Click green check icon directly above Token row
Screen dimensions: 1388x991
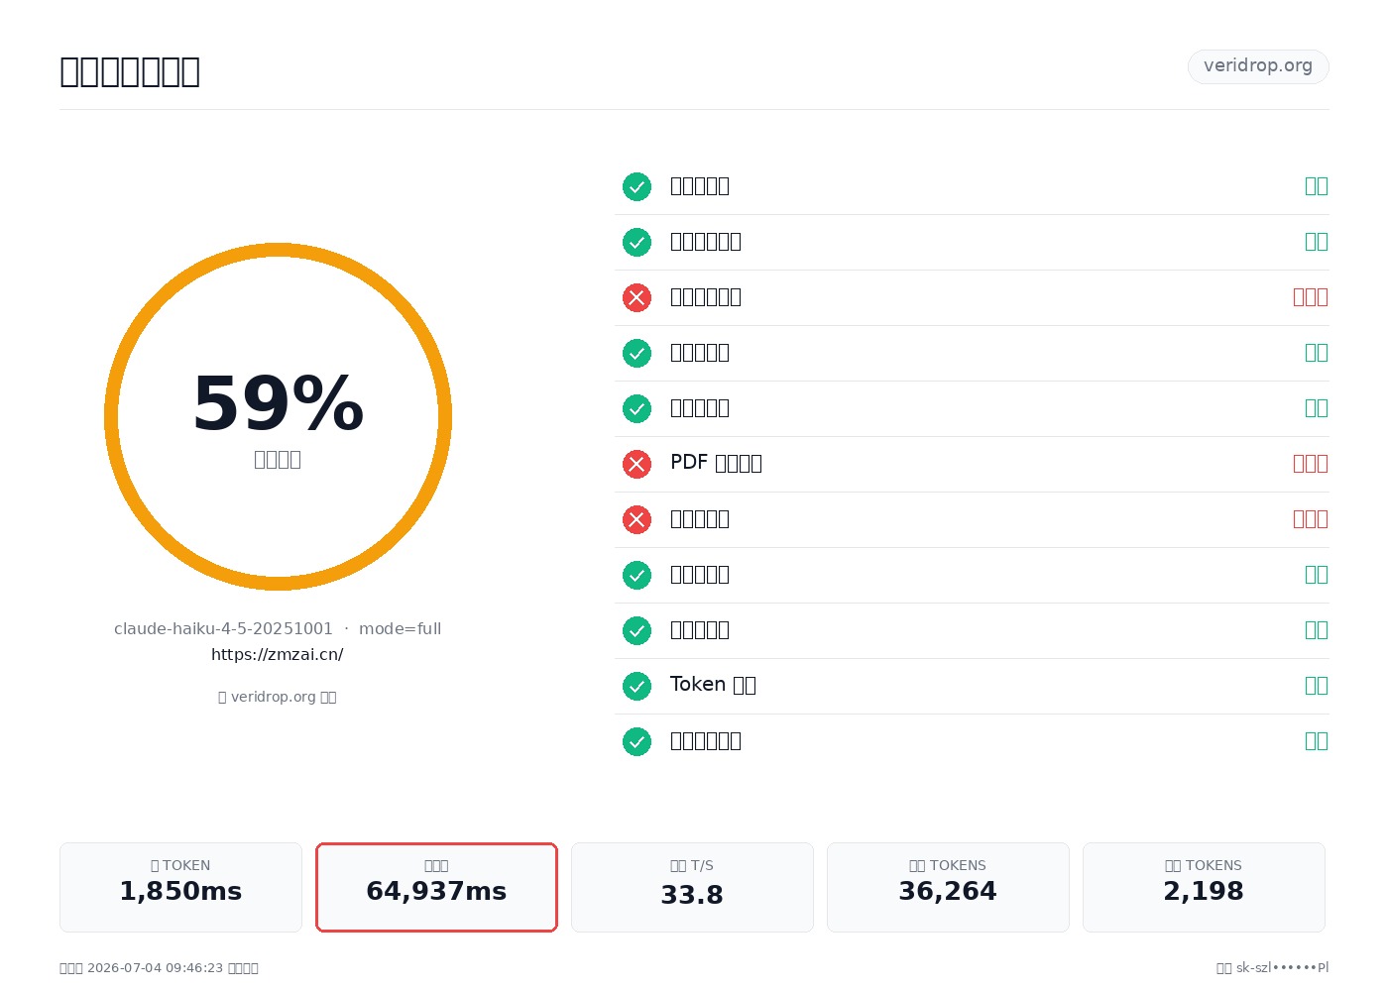636,630
